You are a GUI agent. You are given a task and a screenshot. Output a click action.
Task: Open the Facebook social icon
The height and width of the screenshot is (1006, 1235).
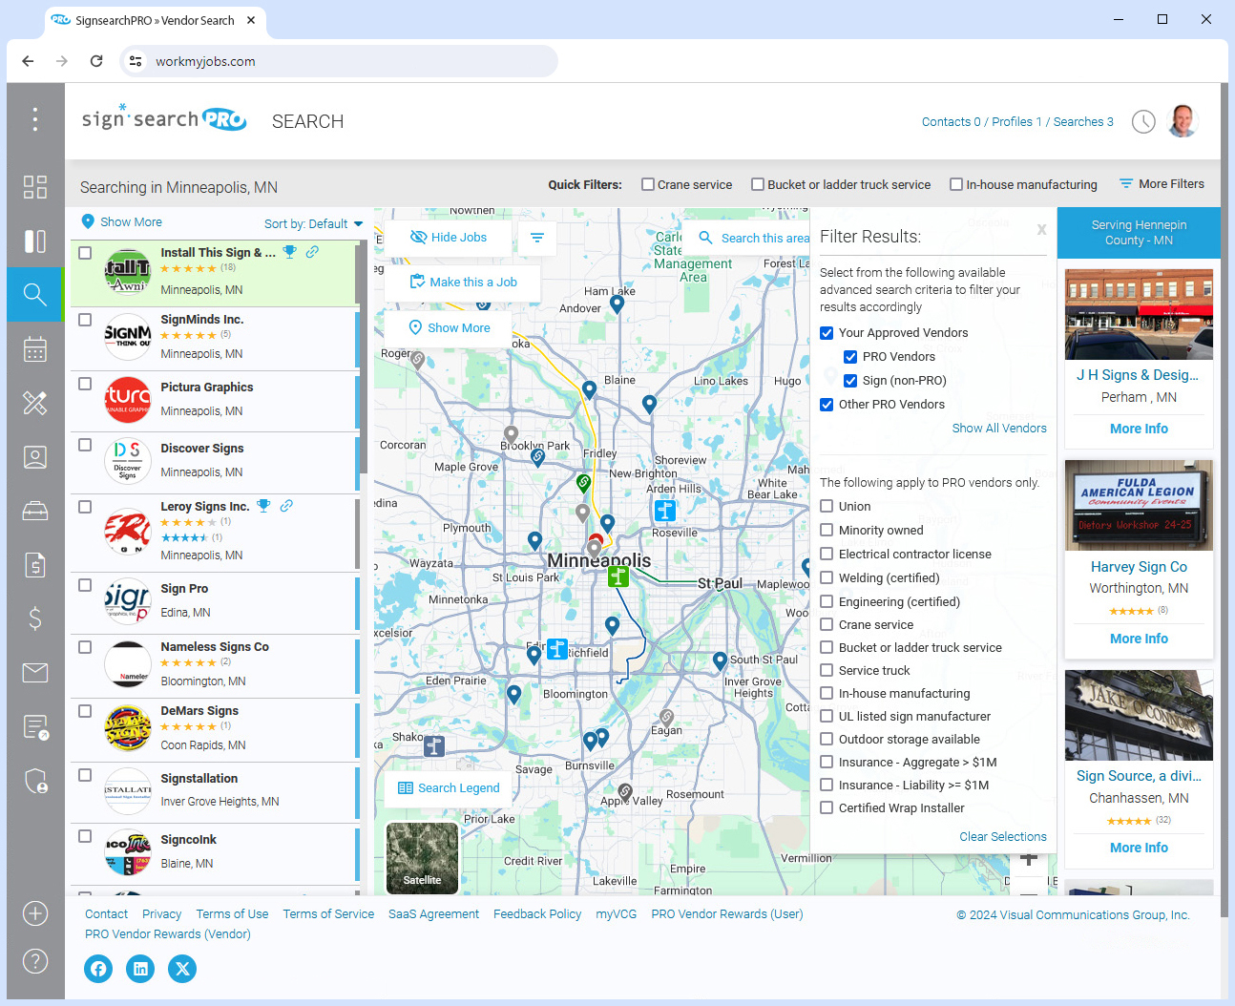(x=98, y=969)
